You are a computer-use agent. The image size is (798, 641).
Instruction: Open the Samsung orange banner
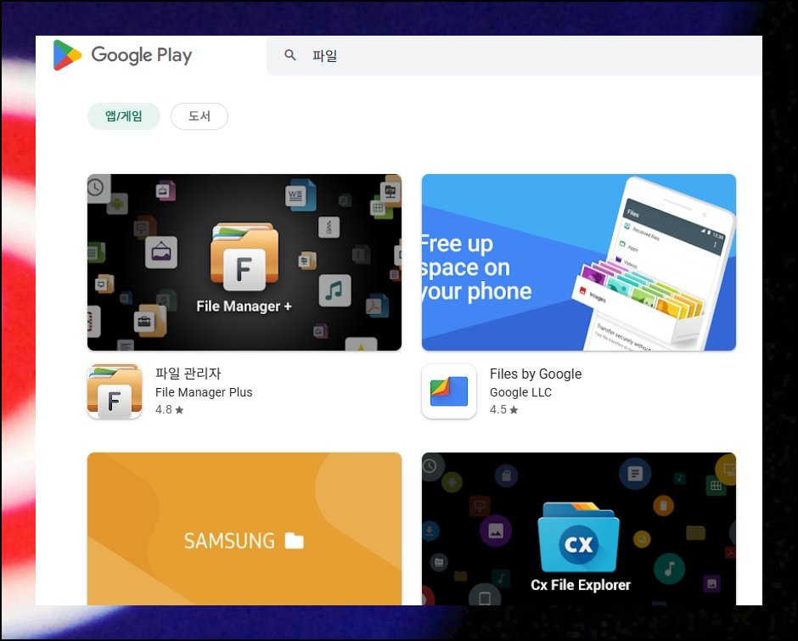point(244,528)
